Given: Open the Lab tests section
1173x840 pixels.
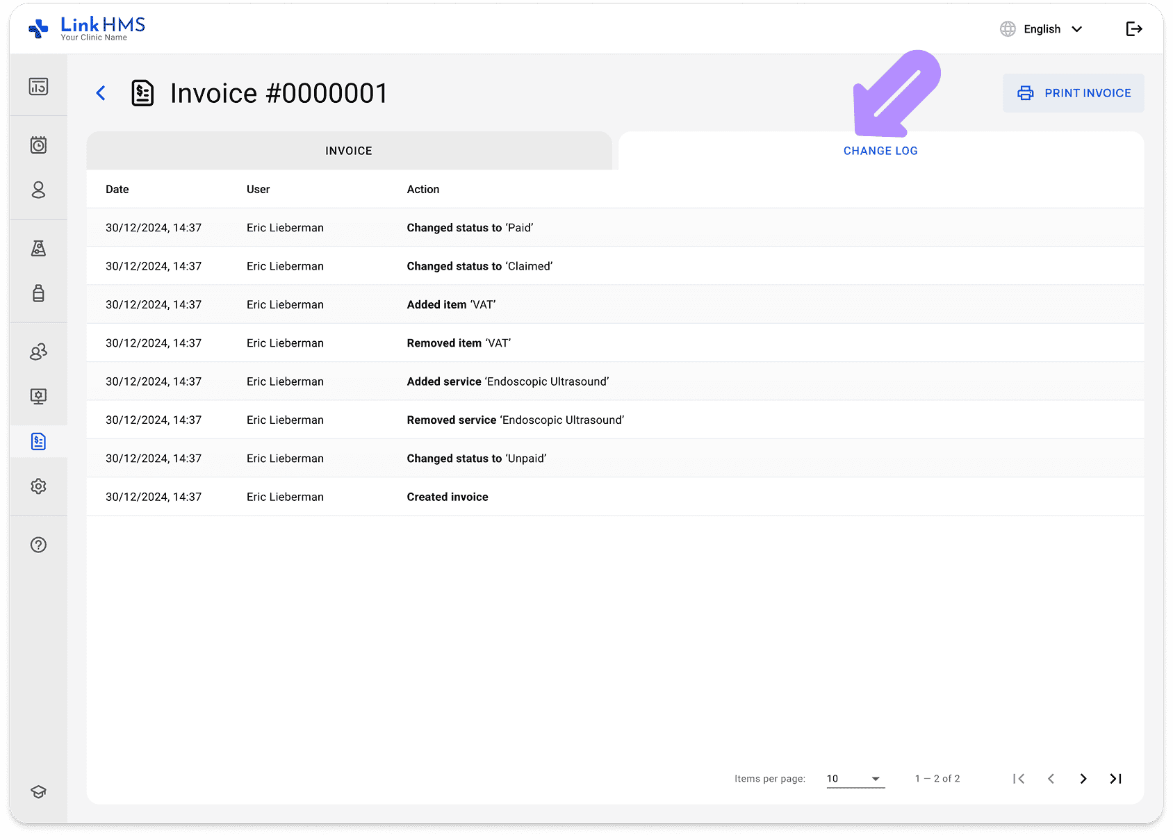Looking at the screenshot, I should (38, 248).
